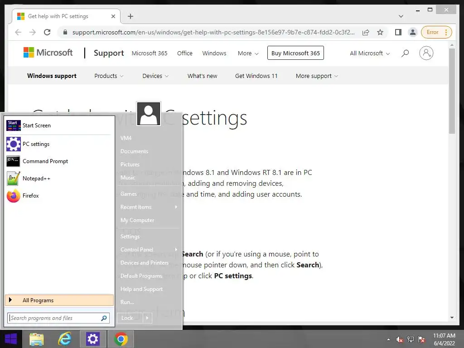Click the volume muted tray icon
Screen dimensions: 464x348
[399, 339]
